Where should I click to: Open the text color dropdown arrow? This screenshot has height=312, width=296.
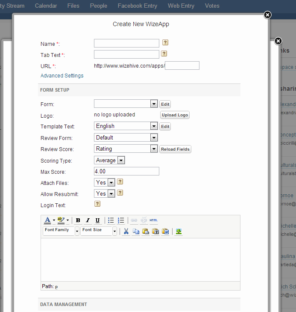[54, 220]
